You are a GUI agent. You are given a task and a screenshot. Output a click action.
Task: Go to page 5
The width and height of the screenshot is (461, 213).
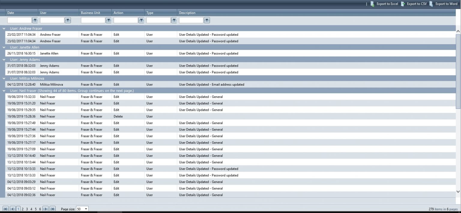pos(36,209)
